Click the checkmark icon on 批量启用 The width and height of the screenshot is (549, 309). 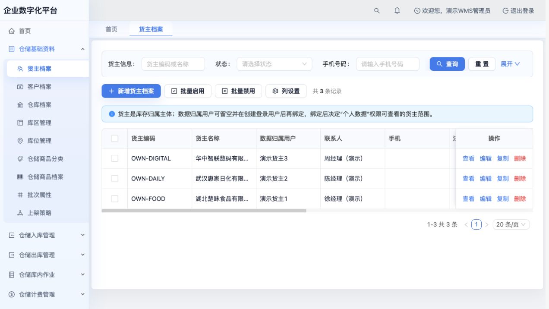174,91
